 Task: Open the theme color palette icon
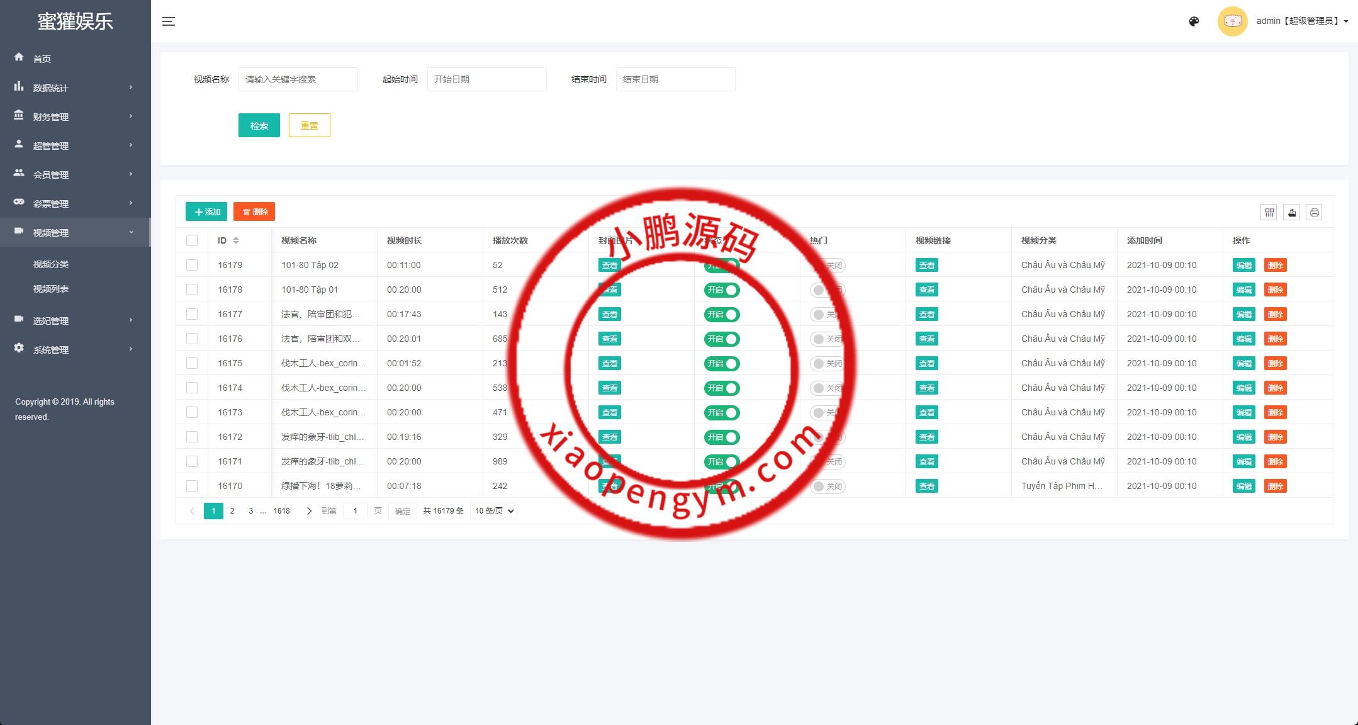point(1194,21)
